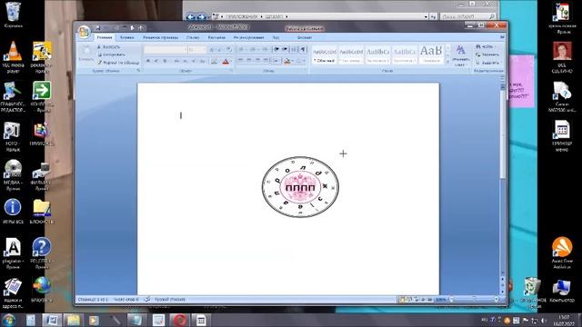This screenshot has width=582, height=327.
Task: Click Back arrow in Explorer window
Action: coord(190,16)
